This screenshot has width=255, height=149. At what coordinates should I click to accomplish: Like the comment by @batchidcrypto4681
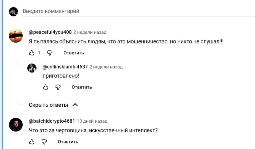click(x=32, y=142)
